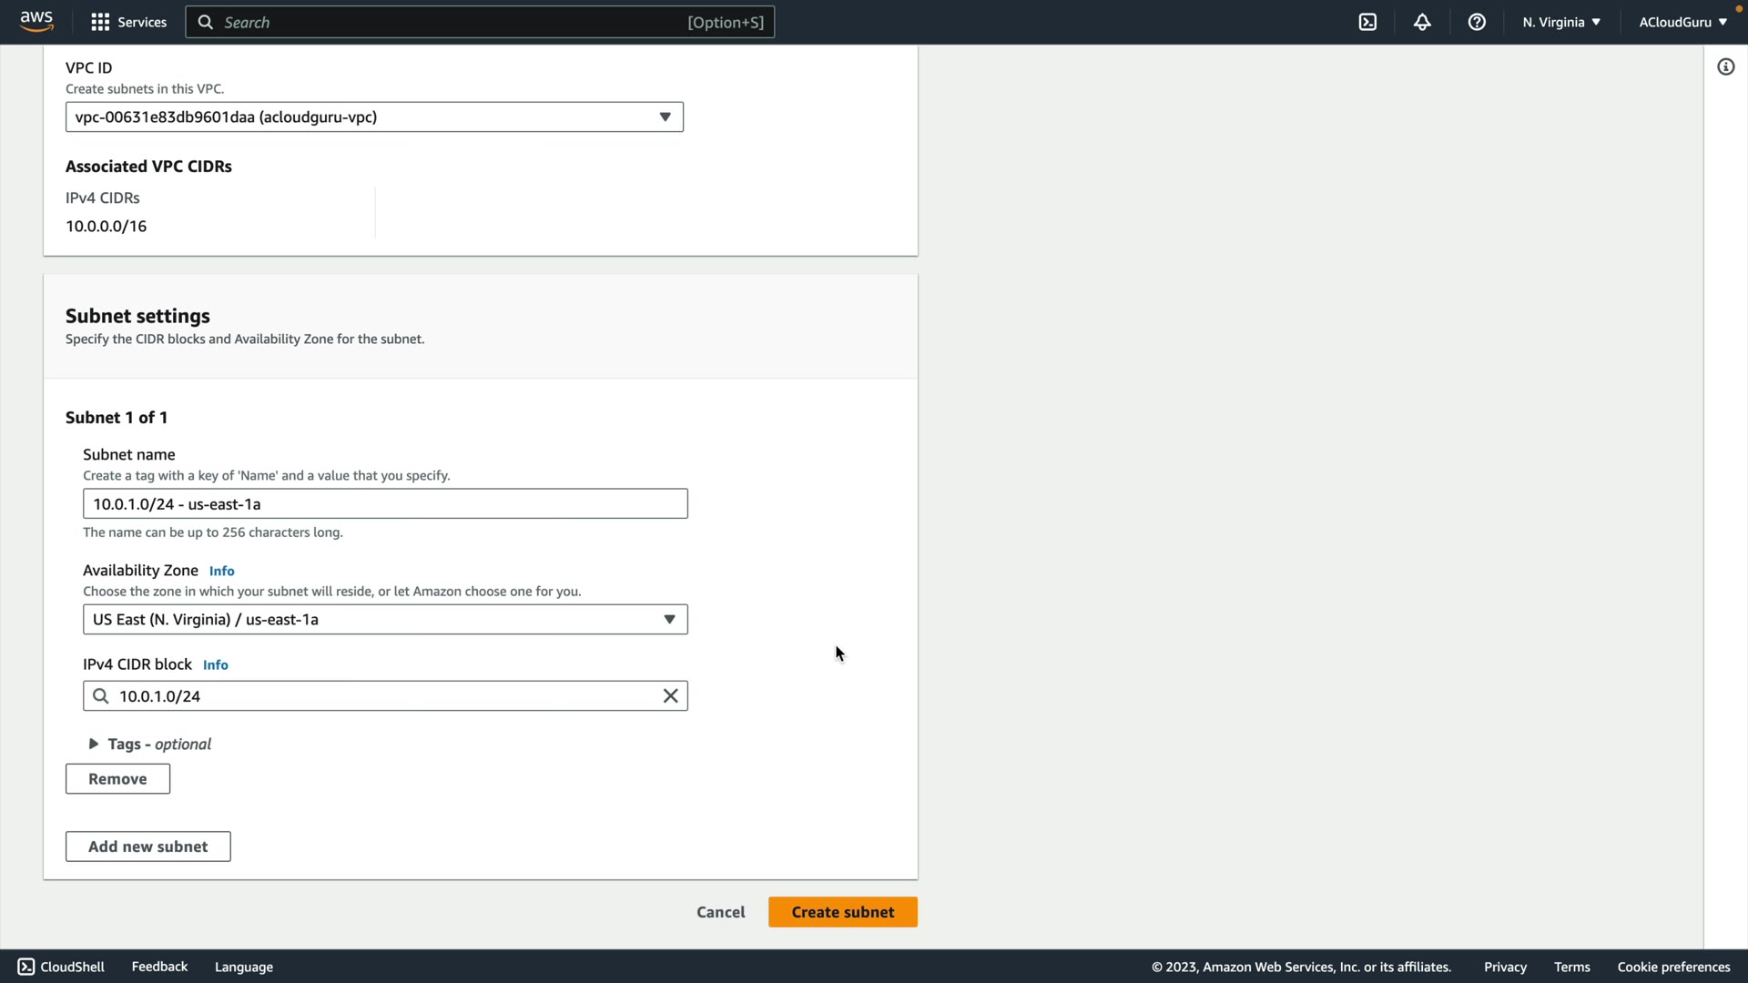Click Cancel to discard the subnet
This screenshot has height=983, width=1748.
point(720,912)
